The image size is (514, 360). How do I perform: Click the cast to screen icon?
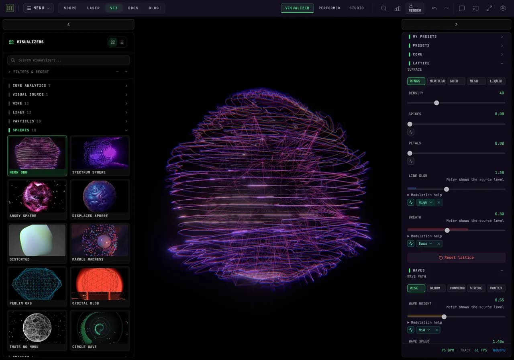tap(475, 8)
